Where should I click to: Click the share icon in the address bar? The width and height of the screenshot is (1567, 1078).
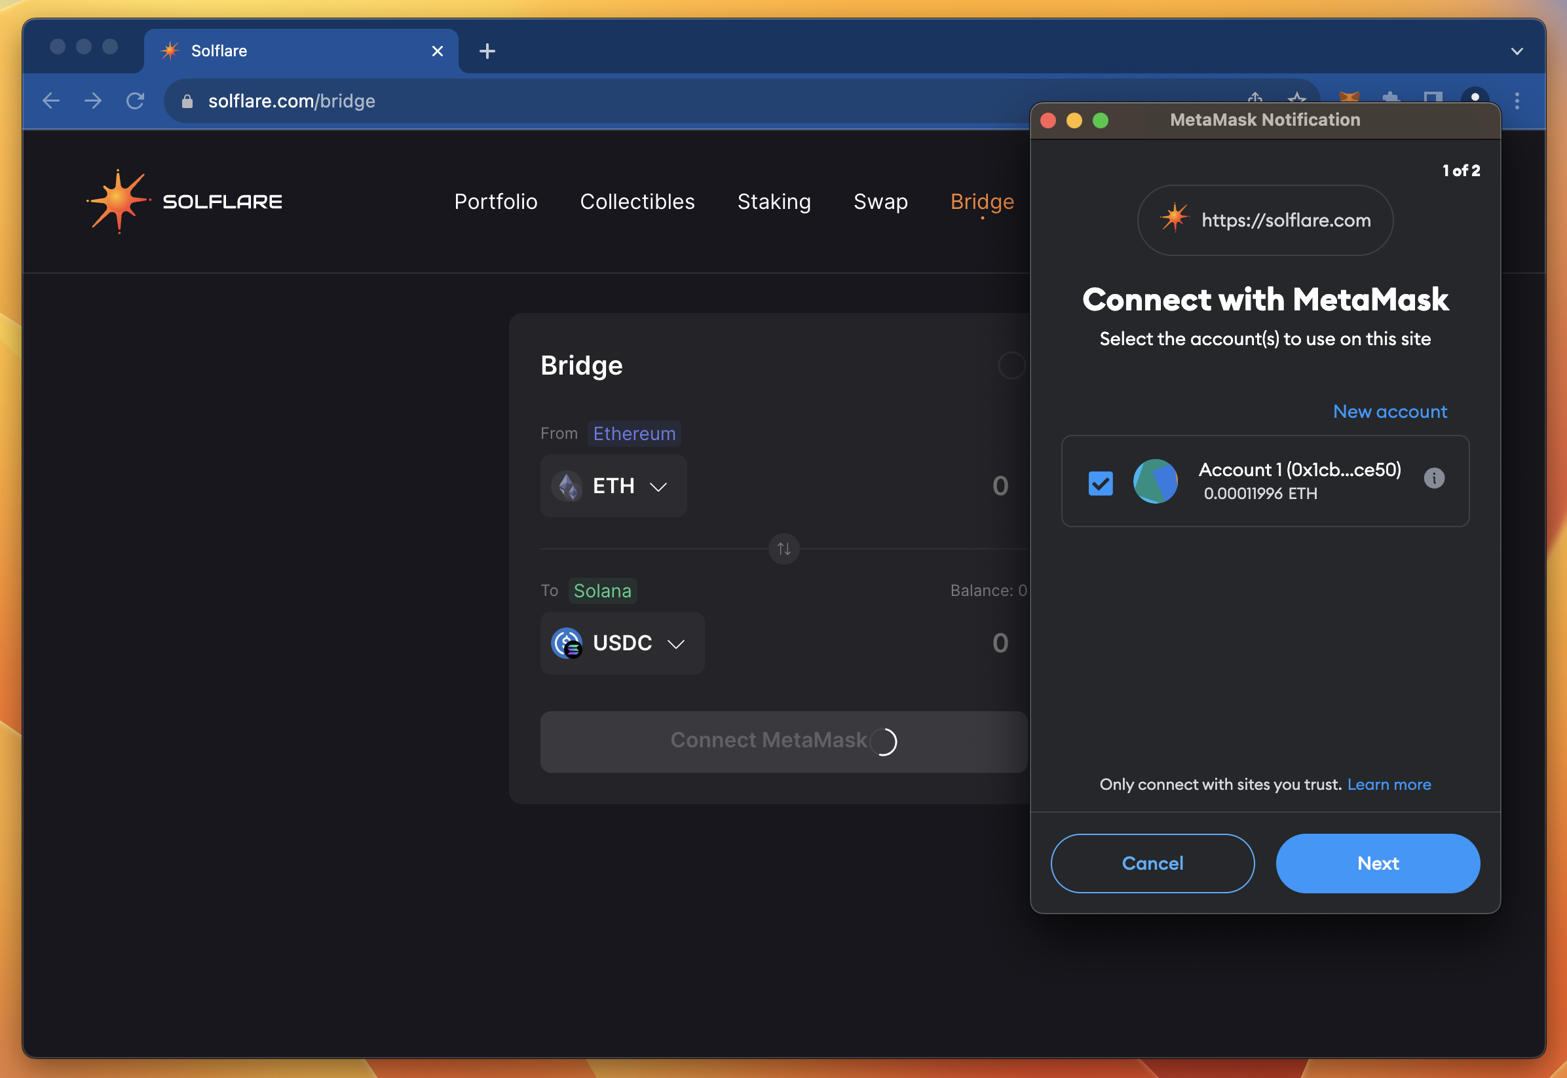pyautogui.click(x=1255, y=98)
